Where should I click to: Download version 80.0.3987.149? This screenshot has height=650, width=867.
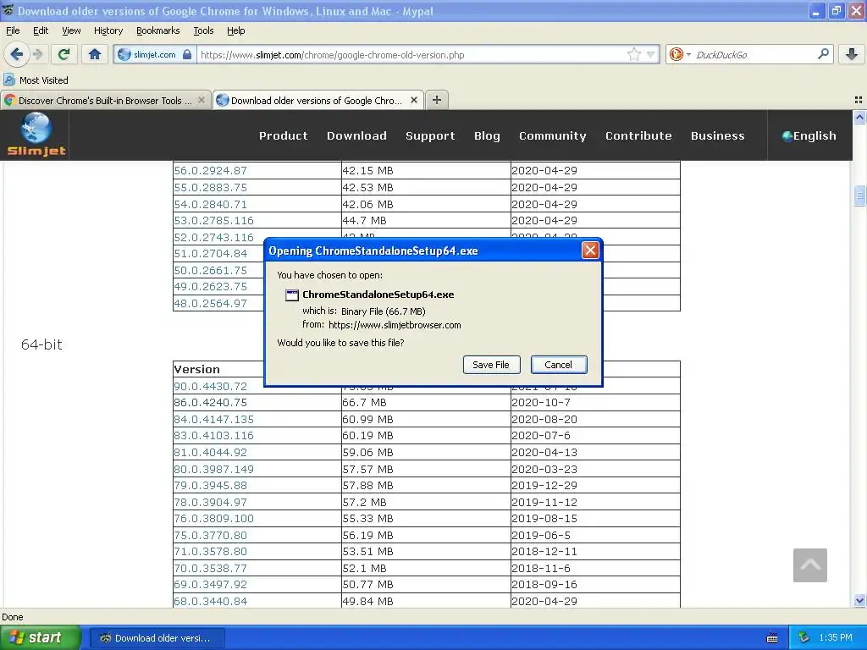point(213,469)
